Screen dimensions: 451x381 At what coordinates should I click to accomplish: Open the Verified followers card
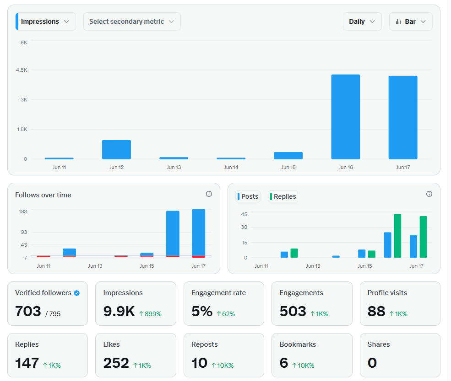tap(48, 303)
